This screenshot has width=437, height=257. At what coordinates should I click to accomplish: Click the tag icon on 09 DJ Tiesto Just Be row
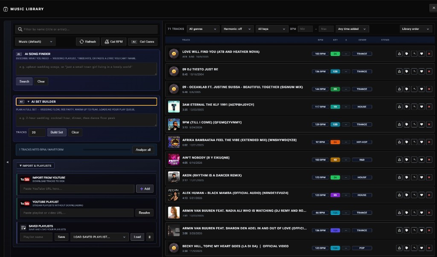tap(407, 71)
